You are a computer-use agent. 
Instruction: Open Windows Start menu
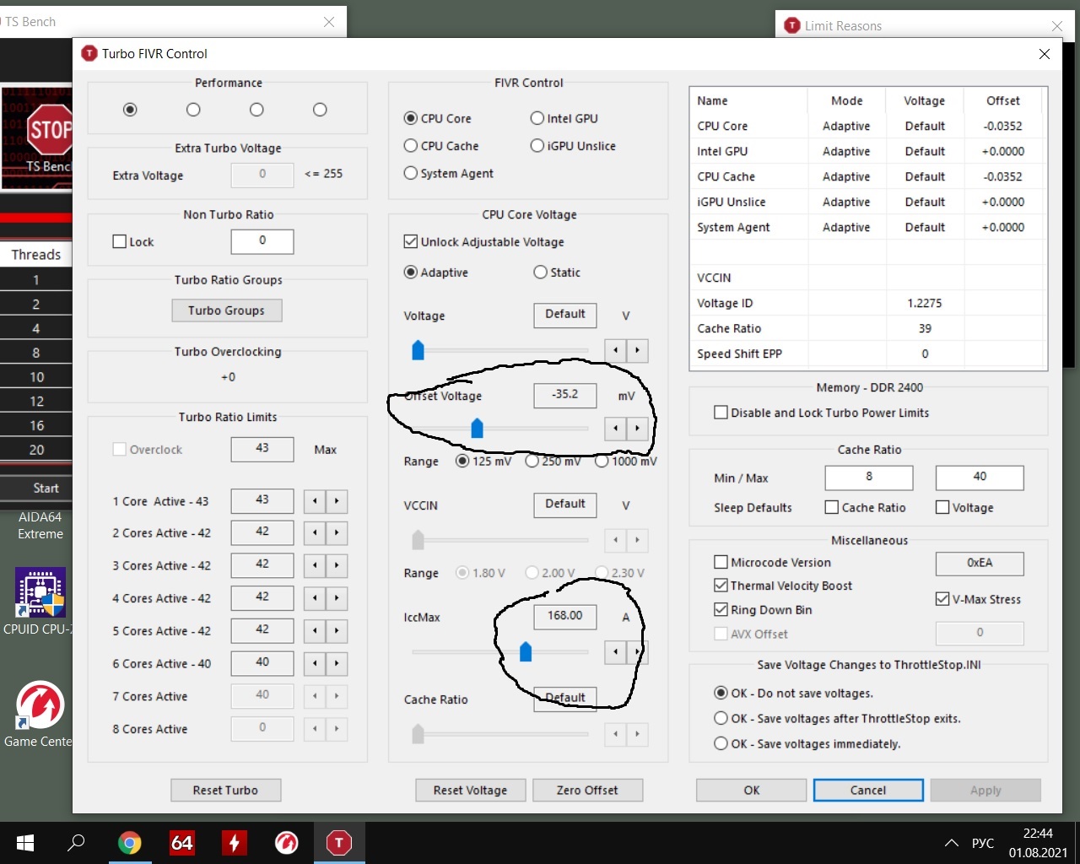(x=25, y=842)
